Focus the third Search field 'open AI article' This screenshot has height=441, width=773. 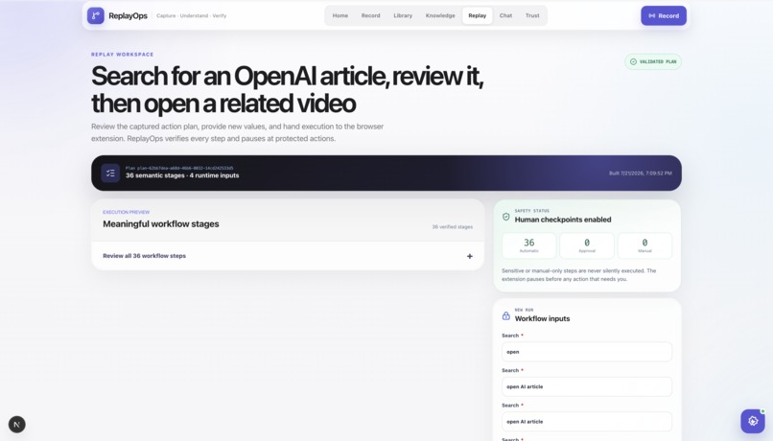[x=587, y=422]
